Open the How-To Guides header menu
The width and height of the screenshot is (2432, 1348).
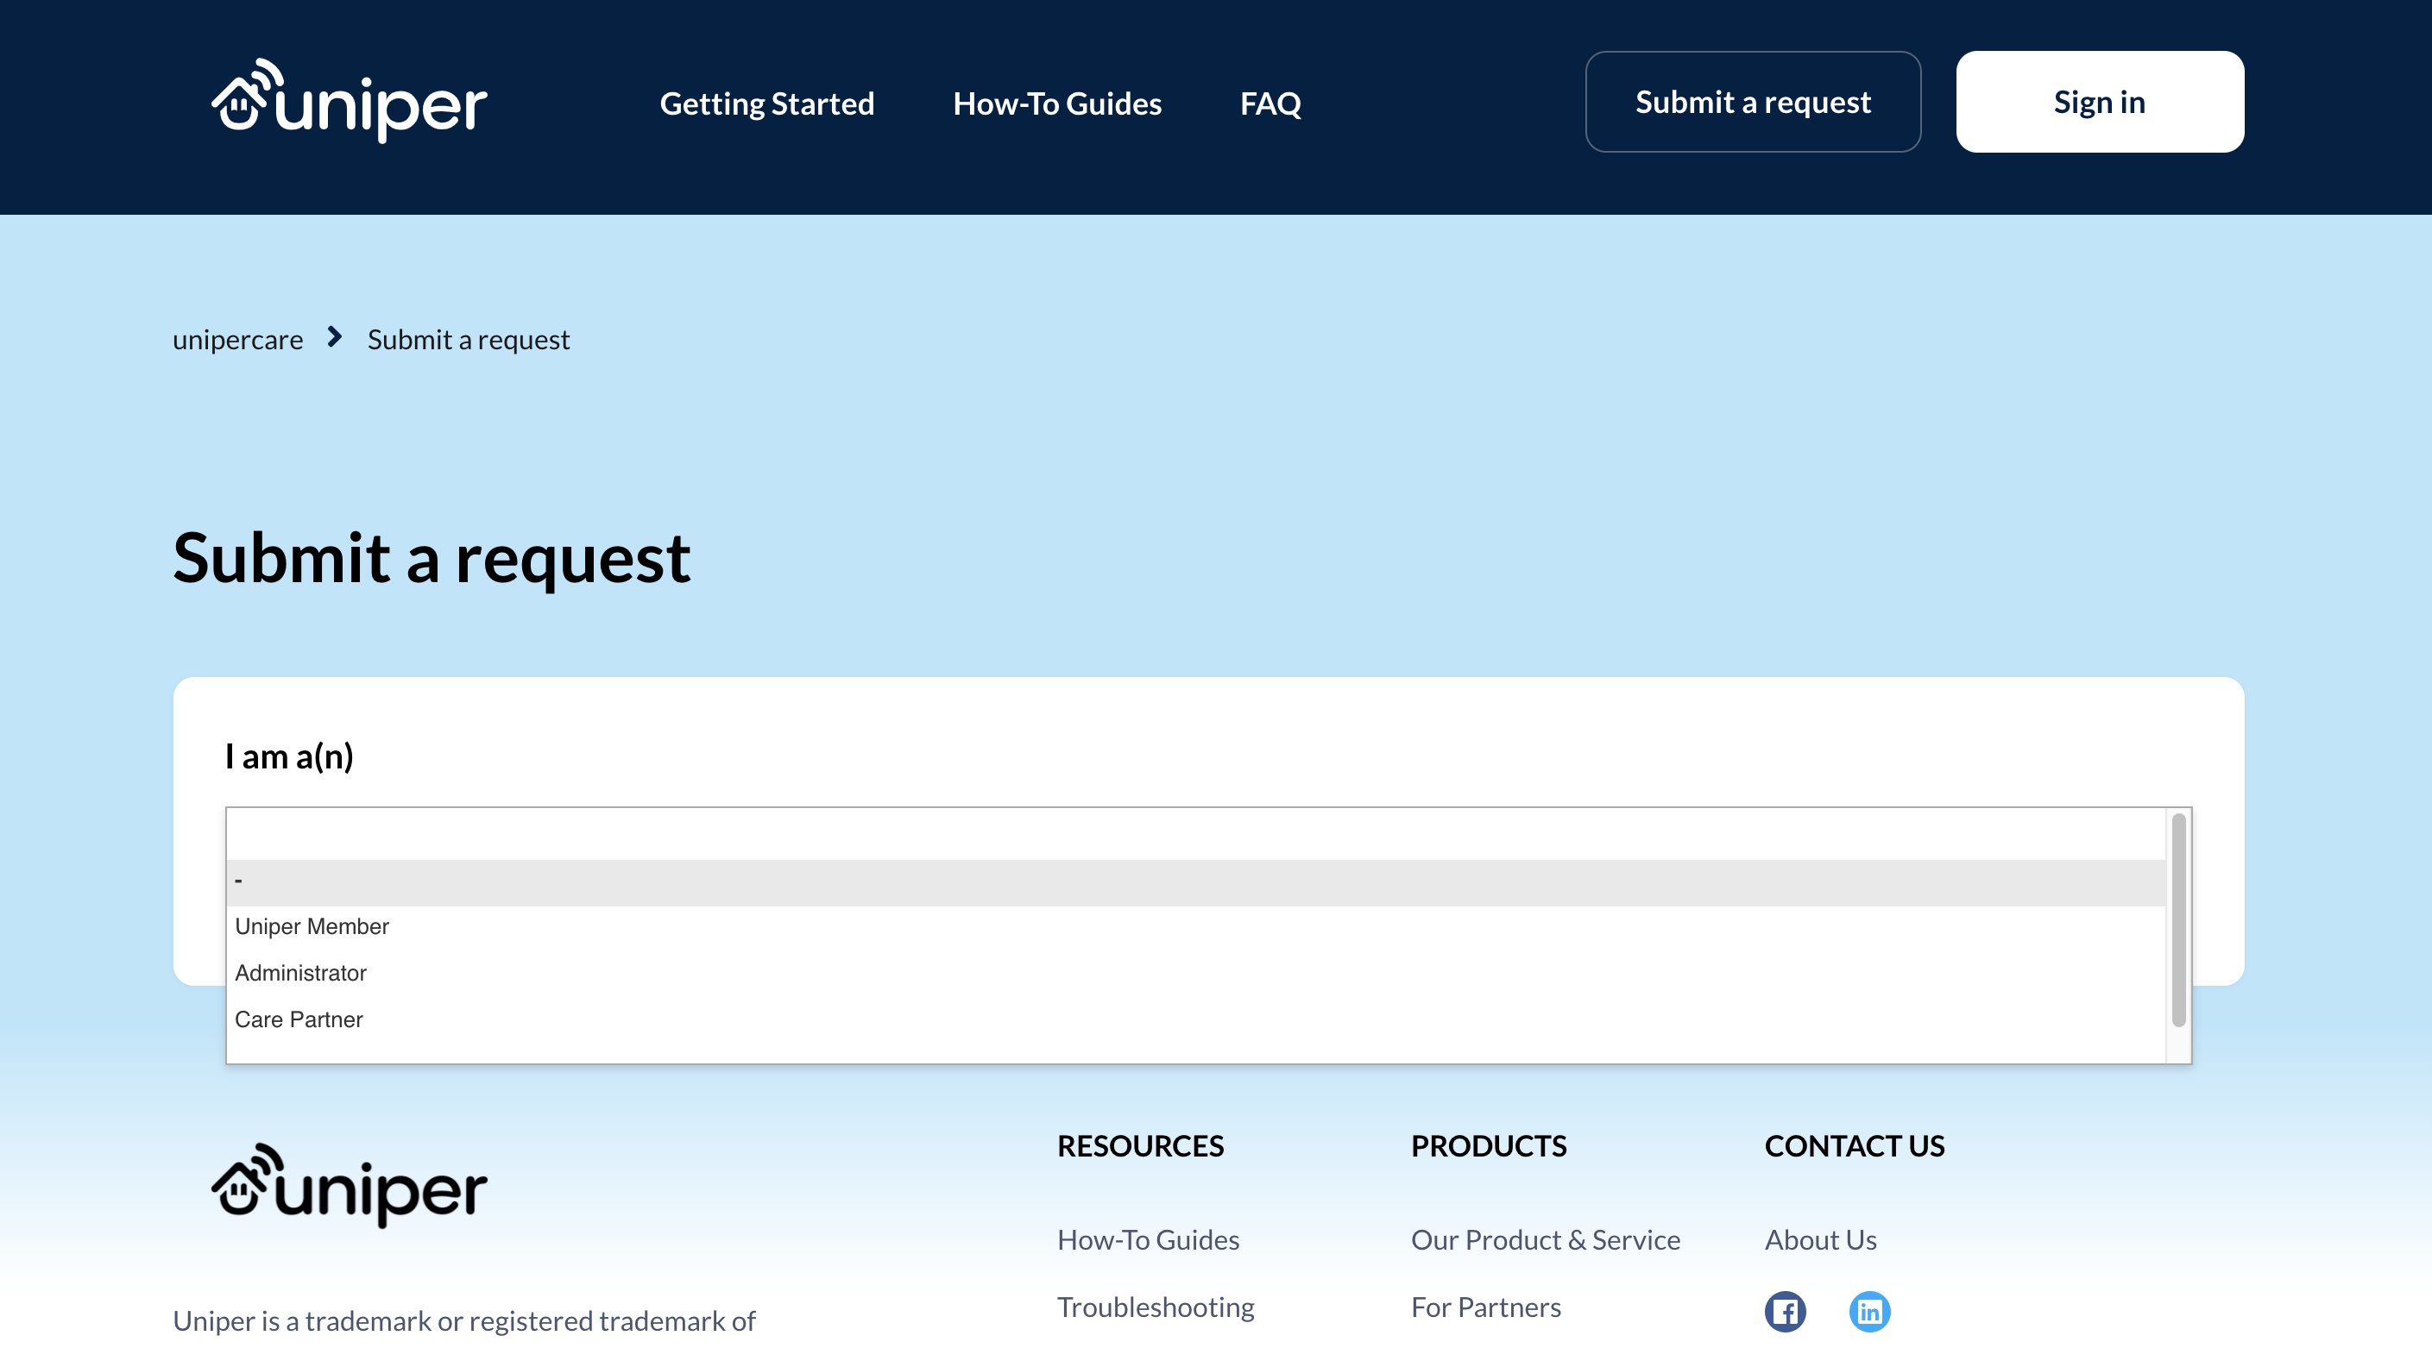point(1056,103)
